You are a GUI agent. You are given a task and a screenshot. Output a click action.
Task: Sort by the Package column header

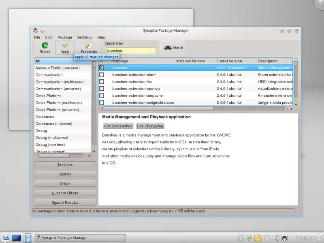tap(143, 61)
